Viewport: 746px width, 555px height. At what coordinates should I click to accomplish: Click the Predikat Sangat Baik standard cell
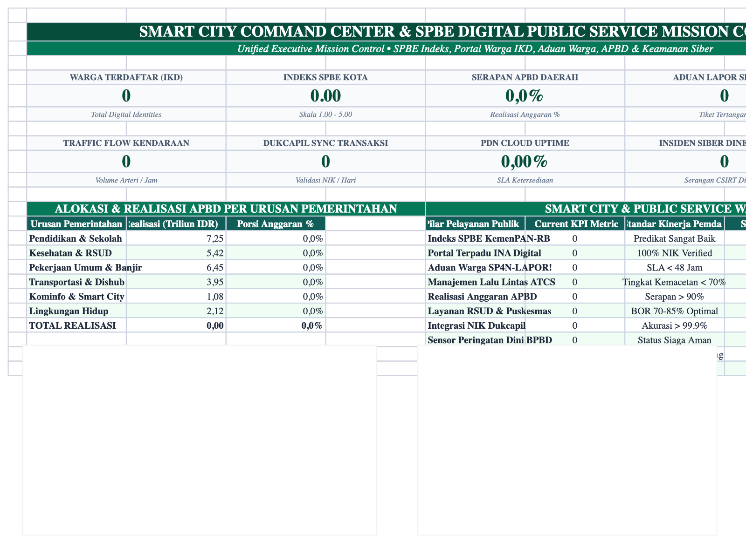674,238
